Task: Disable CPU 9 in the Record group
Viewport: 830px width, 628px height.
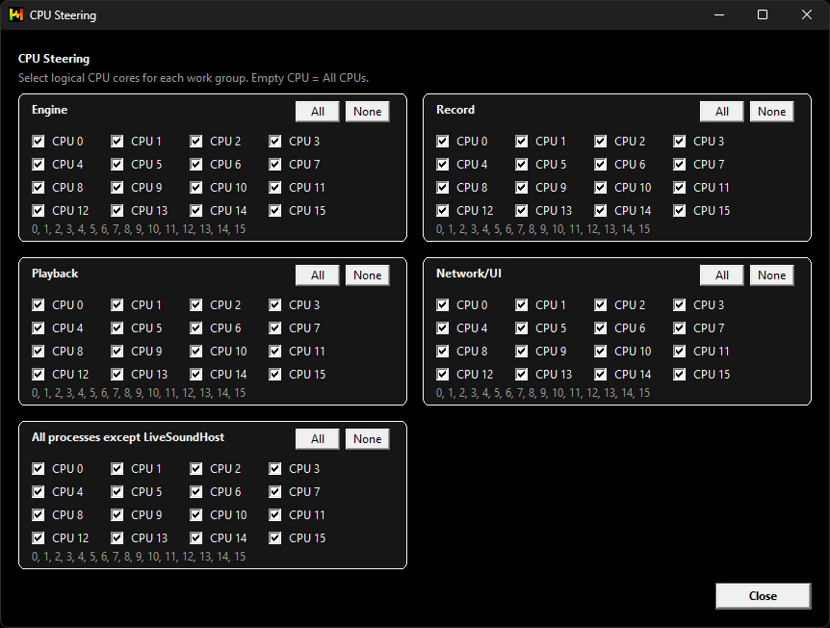Action: 521,188
